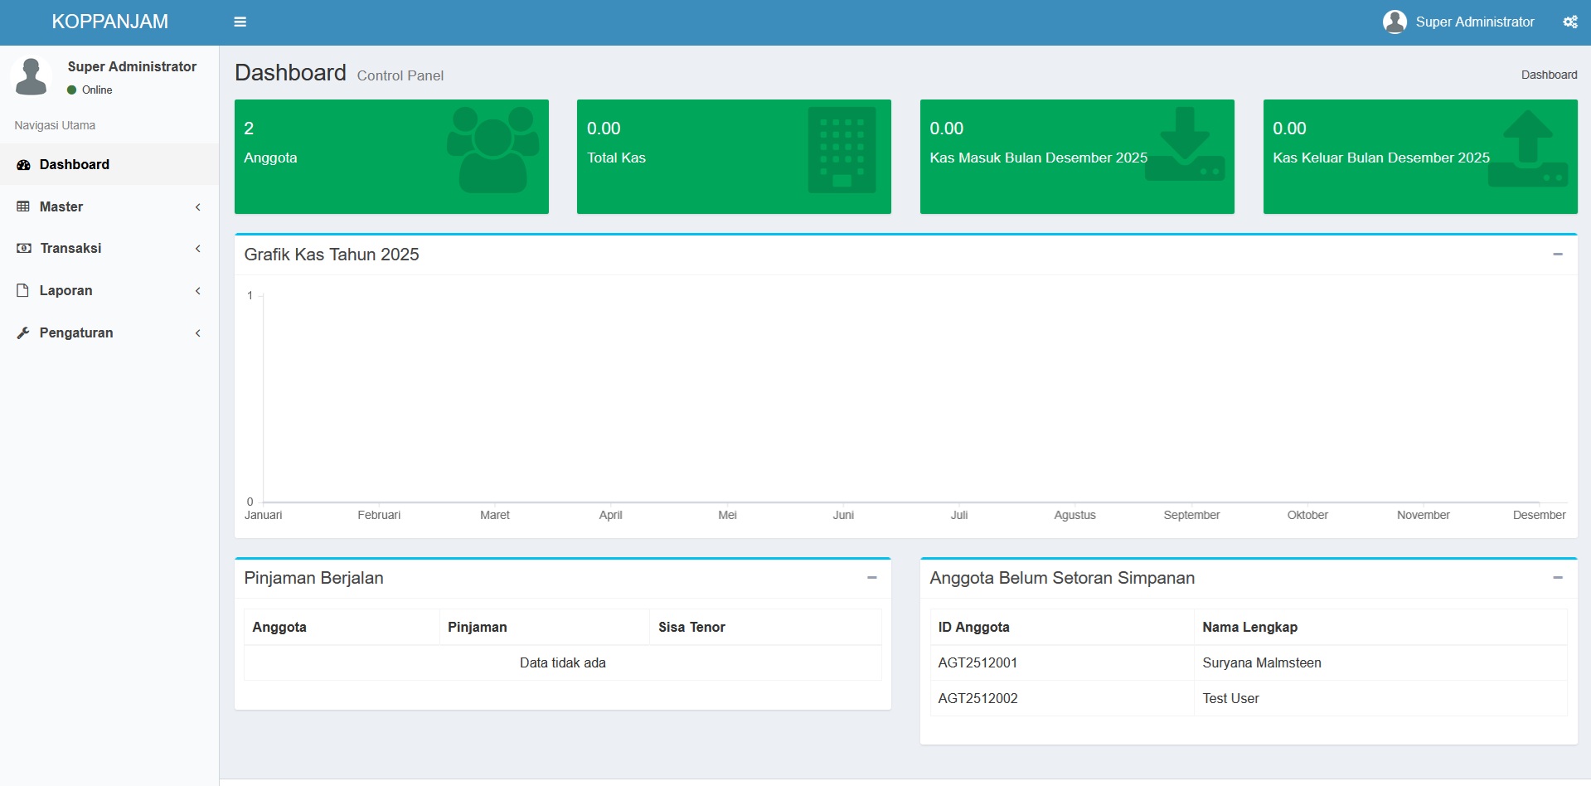The width and height of the screenshot is (1591, 786).
Task: Click the Super Administrator name in top bar
Action: (1476, 22)
